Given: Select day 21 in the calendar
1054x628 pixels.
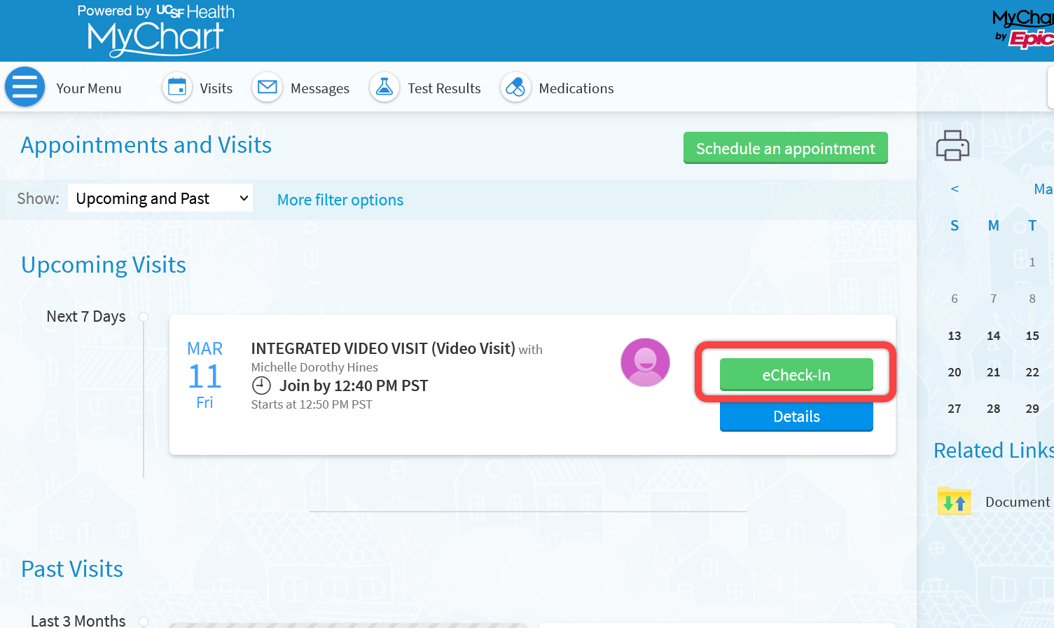Looking at the screenshot, I should pos(993,372).
